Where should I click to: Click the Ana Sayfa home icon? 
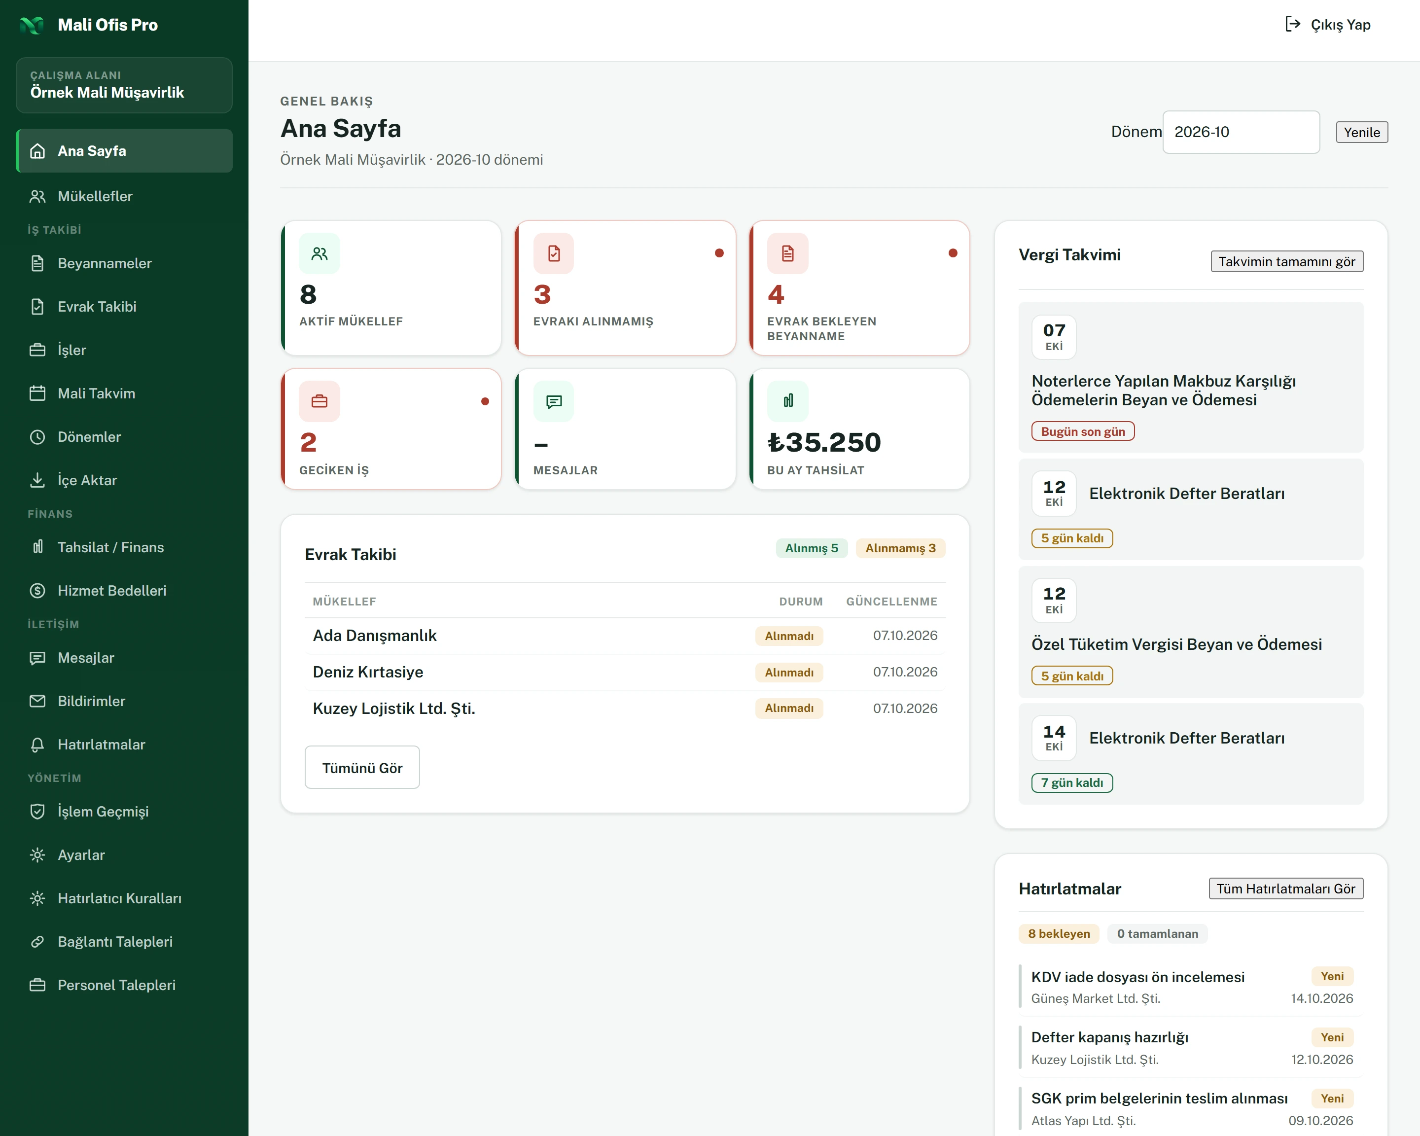37,151
